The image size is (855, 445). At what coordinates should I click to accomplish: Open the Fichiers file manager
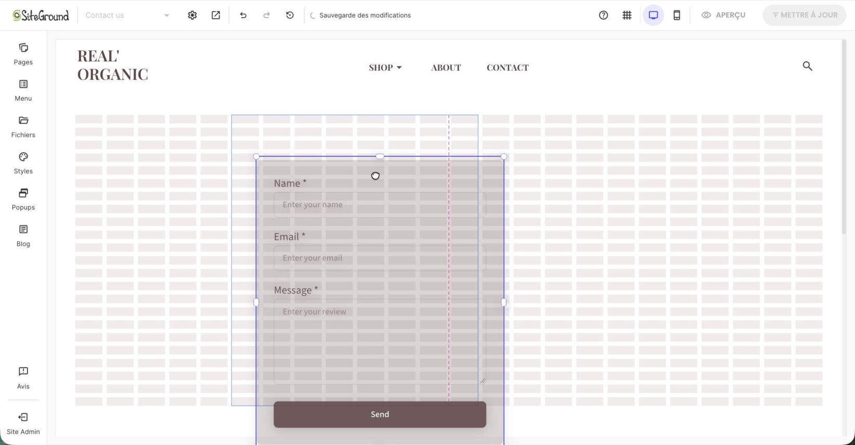point(23,127)
